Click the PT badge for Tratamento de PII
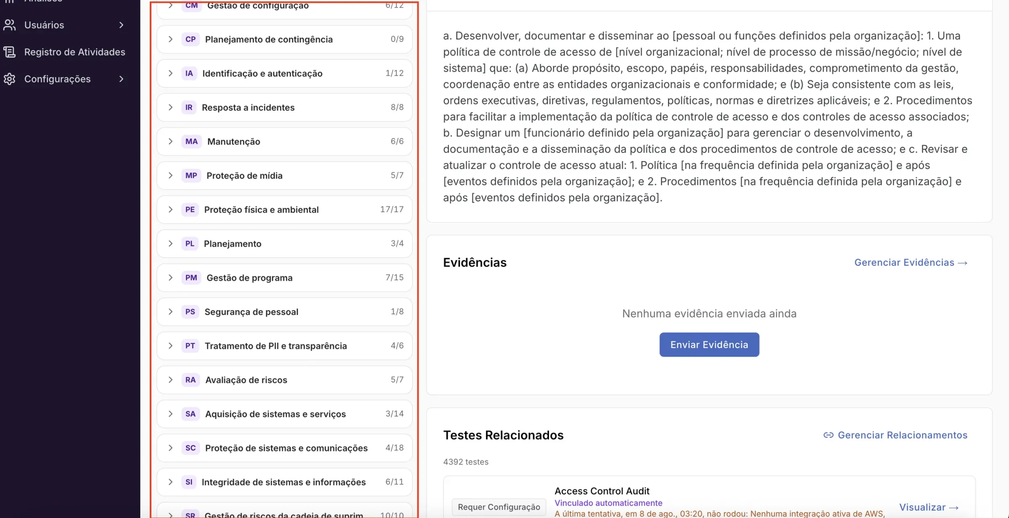 (190, 346)
